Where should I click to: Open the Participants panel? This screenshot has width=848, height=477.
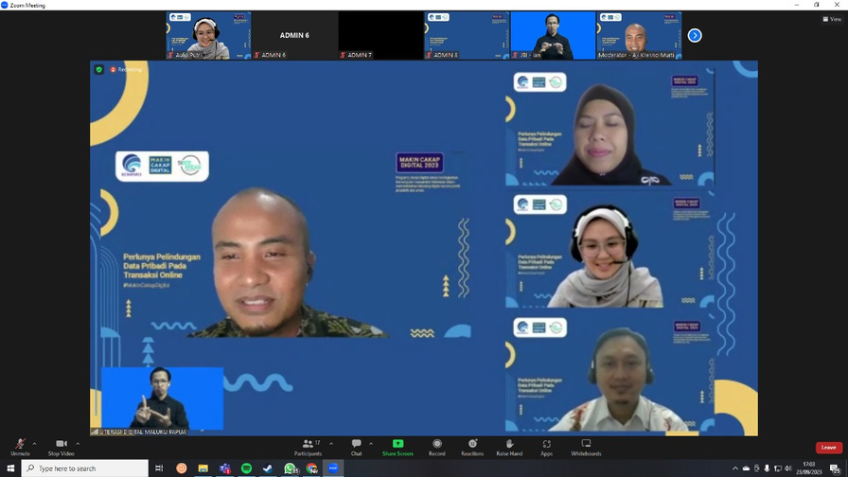(x=308, y=446)
